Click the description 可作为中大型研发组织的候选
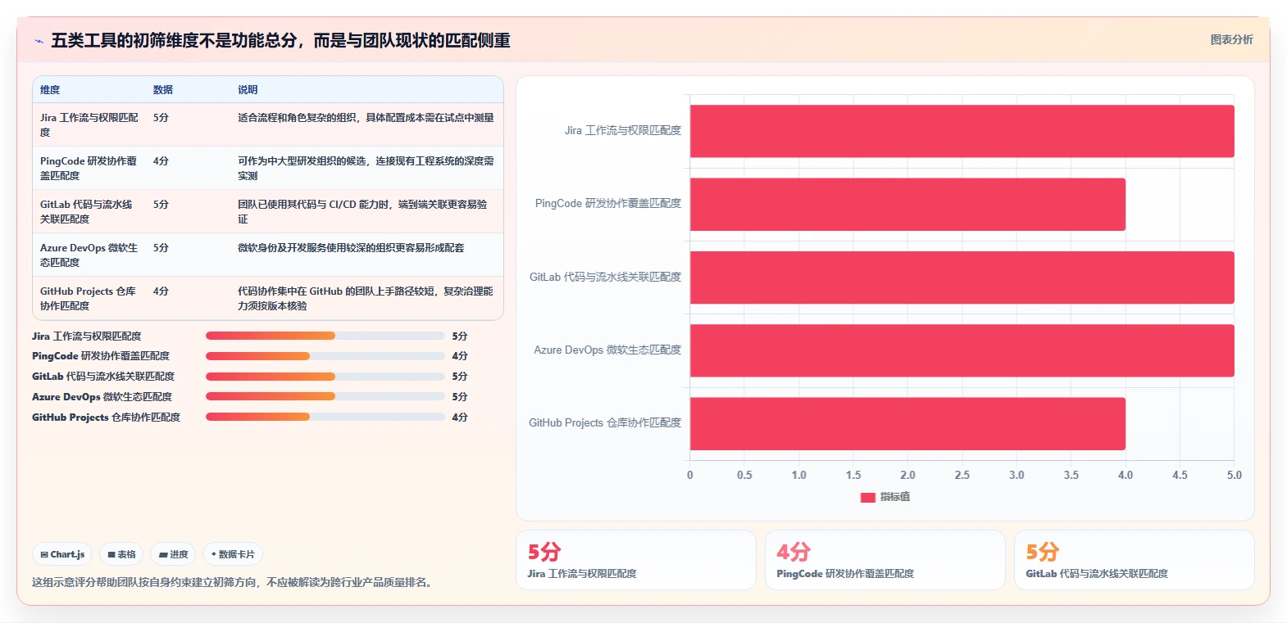Image resolution: width=1287 pixels, height=623 pixels. pos(366,168)
